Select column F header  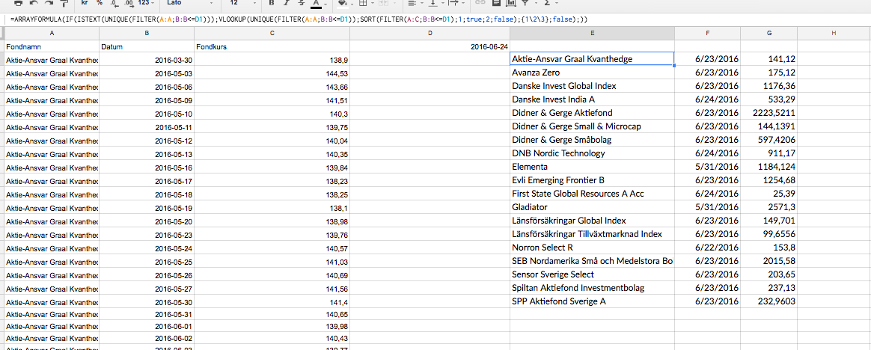[708, 34]
